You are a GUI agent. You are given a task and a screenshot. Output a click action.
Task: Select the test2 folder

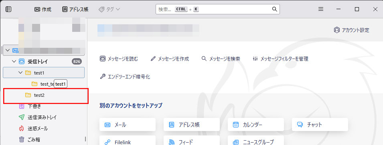(44, 95)
